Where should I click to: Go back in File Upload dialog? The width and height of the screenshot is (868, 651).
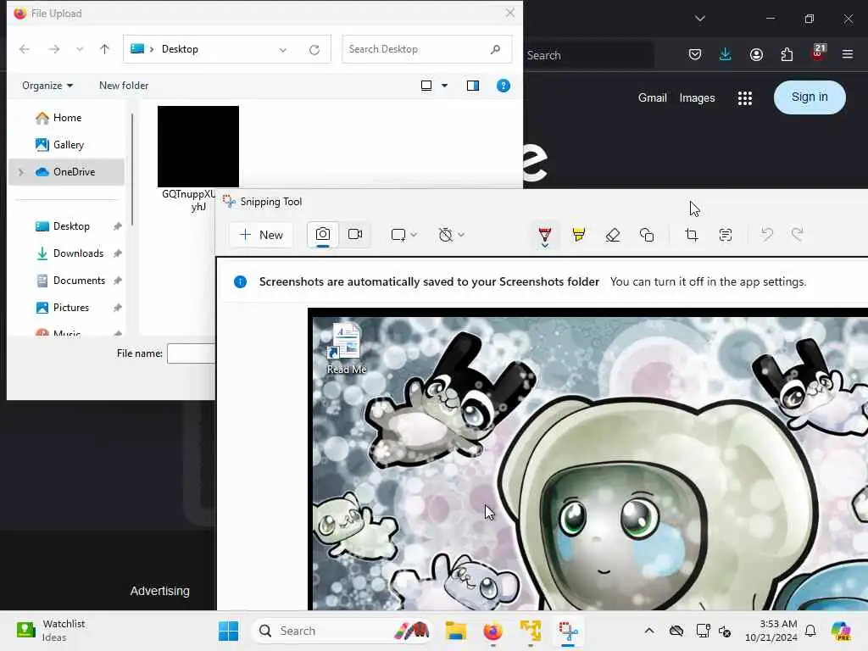[25, 49]
